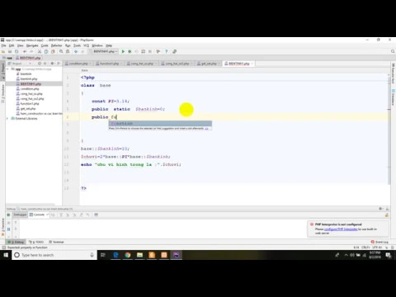Viewport: 396px width, 297px height.
Task: Open File Explorer from the taskbar
Action: [x=139, y=255]
